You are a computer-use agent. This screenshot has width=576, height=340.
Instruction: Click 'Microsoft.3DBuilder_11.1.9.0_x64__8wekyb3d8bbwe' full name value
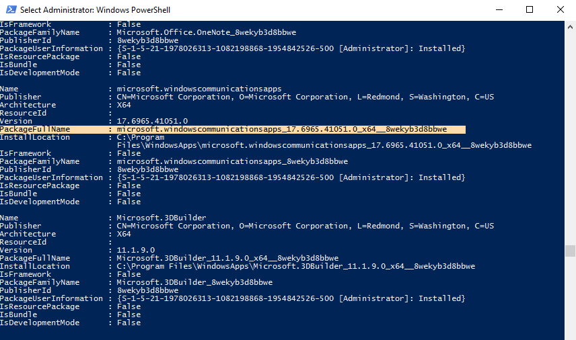tap(227, 258)
